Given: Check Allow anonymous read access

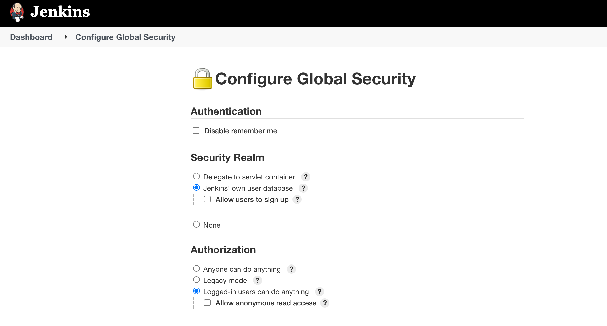Looking at the screenshot, I should 207,303.
